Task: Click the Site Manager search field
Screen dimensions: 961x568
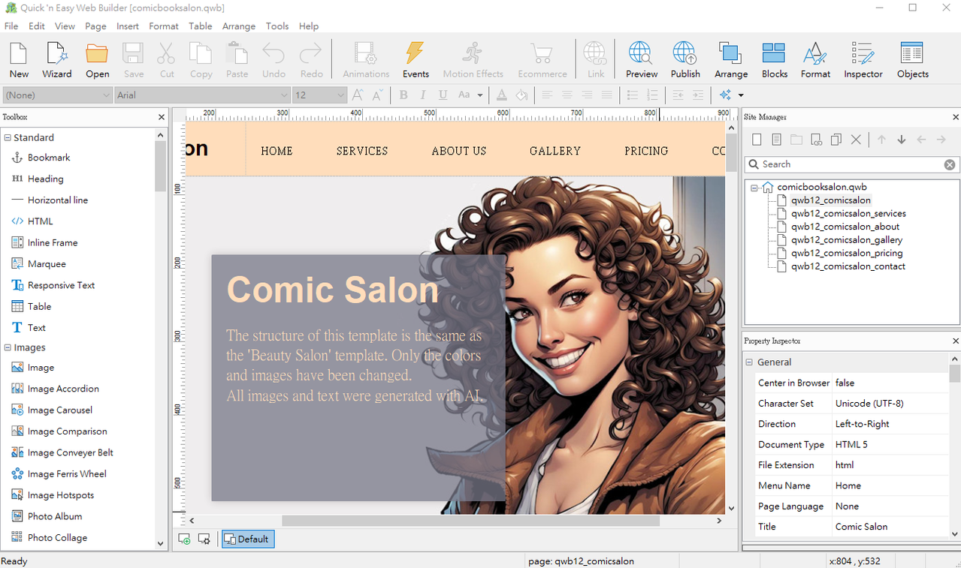Action: (x=849, y=164)
